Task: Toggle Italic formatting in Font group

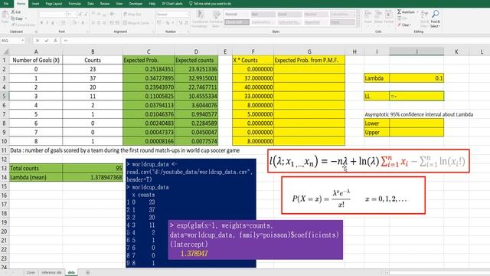Action: coord(47,23)
